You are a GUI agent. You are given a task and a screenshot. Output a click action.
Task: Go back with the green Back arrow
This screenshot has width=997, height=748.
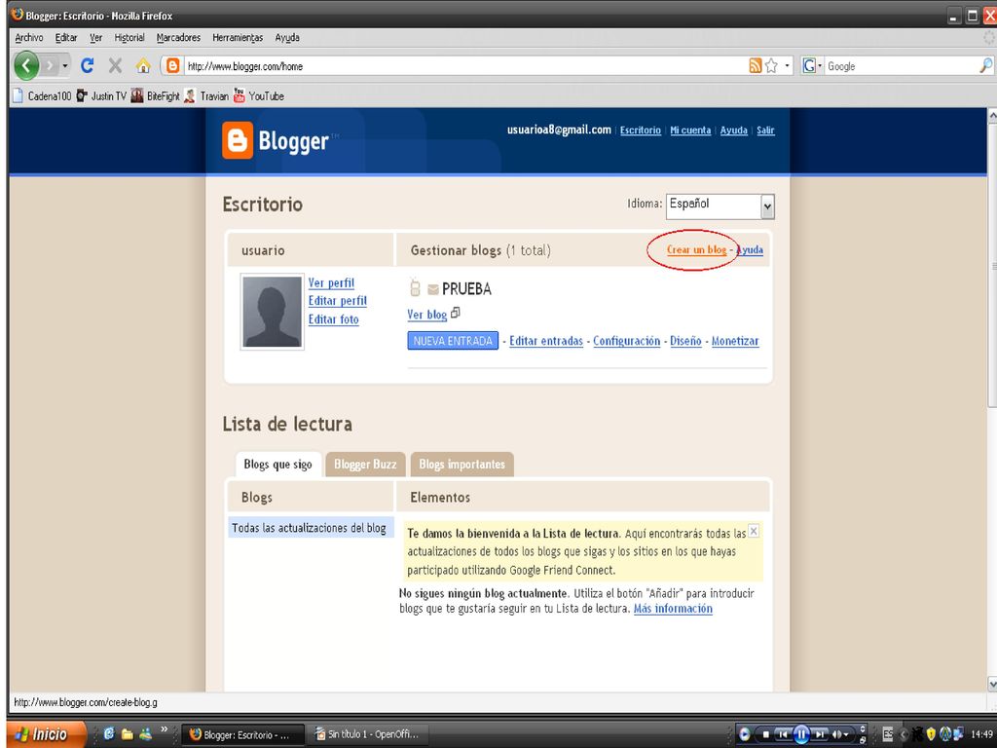point(26,65)
